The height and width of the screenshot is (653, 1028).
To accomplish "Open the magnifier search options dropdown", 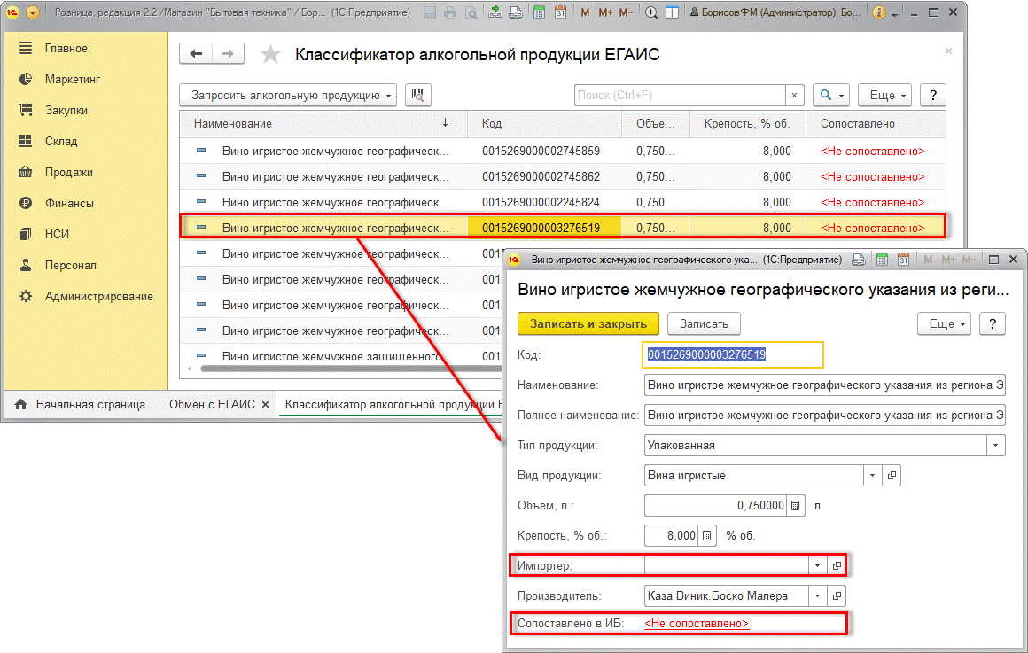I will coord(831,95).
